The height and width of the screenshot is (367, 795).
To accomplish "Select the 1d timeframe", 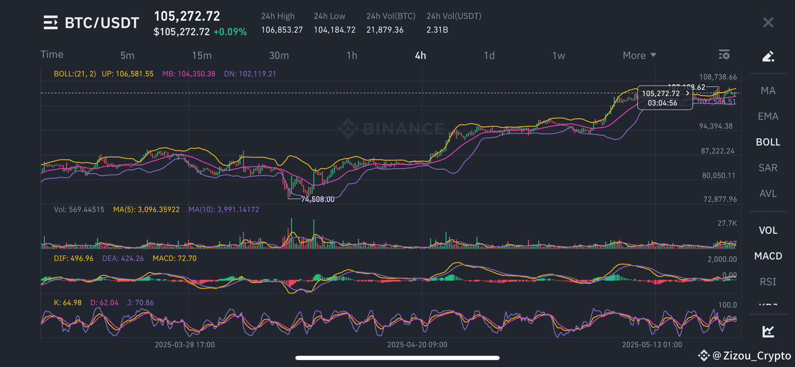I will point(489,55).
